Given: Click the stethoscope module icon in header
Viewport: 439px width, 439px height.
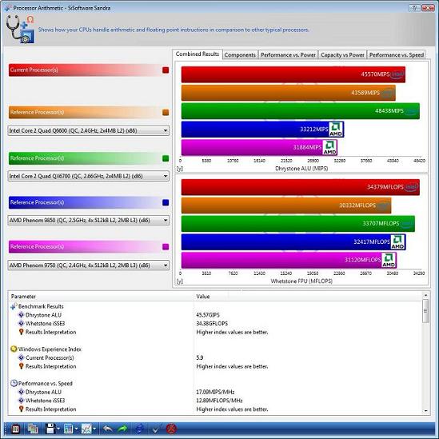Looking at the screenshot, I should 20,29.
